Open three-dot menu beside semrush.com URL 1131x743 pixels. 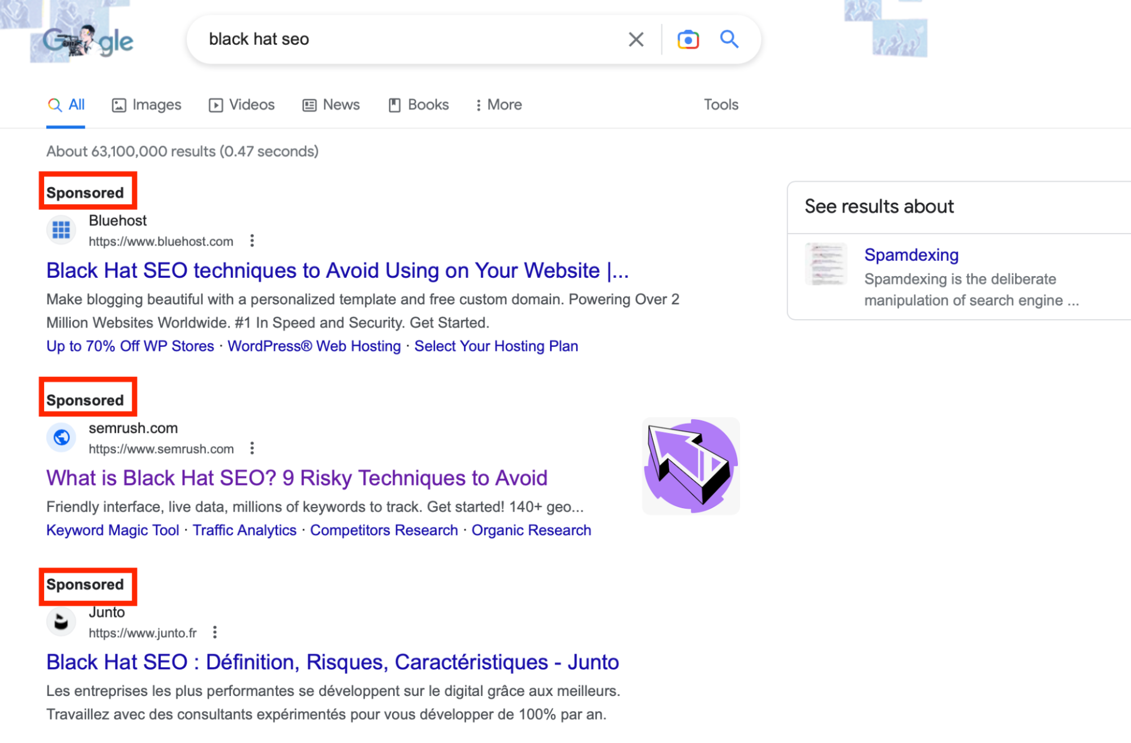[252, 449]
